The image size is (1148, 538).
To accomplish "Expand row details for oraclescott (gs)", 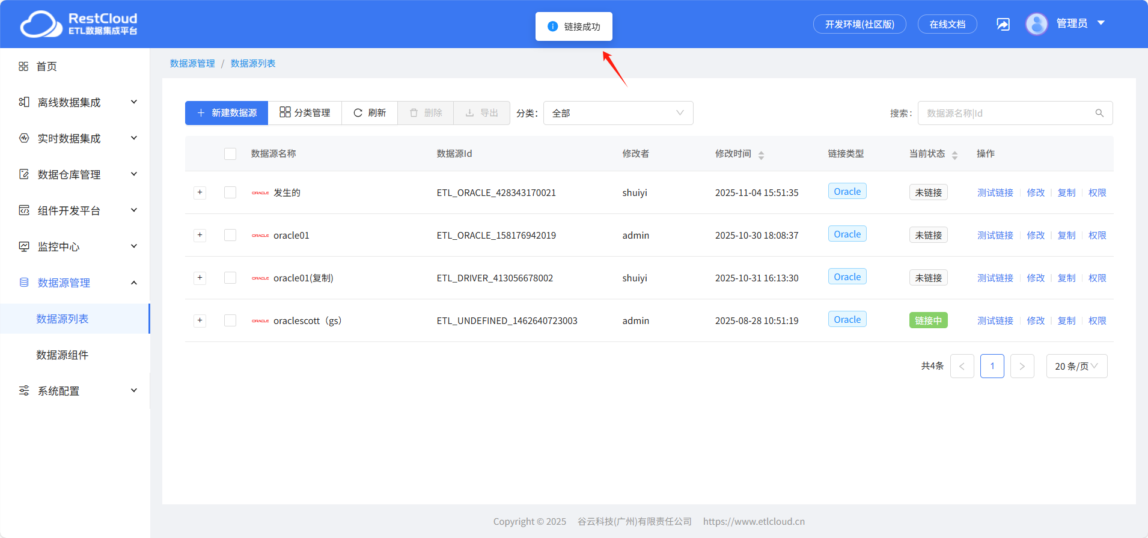I will click(x=200, y=320).
